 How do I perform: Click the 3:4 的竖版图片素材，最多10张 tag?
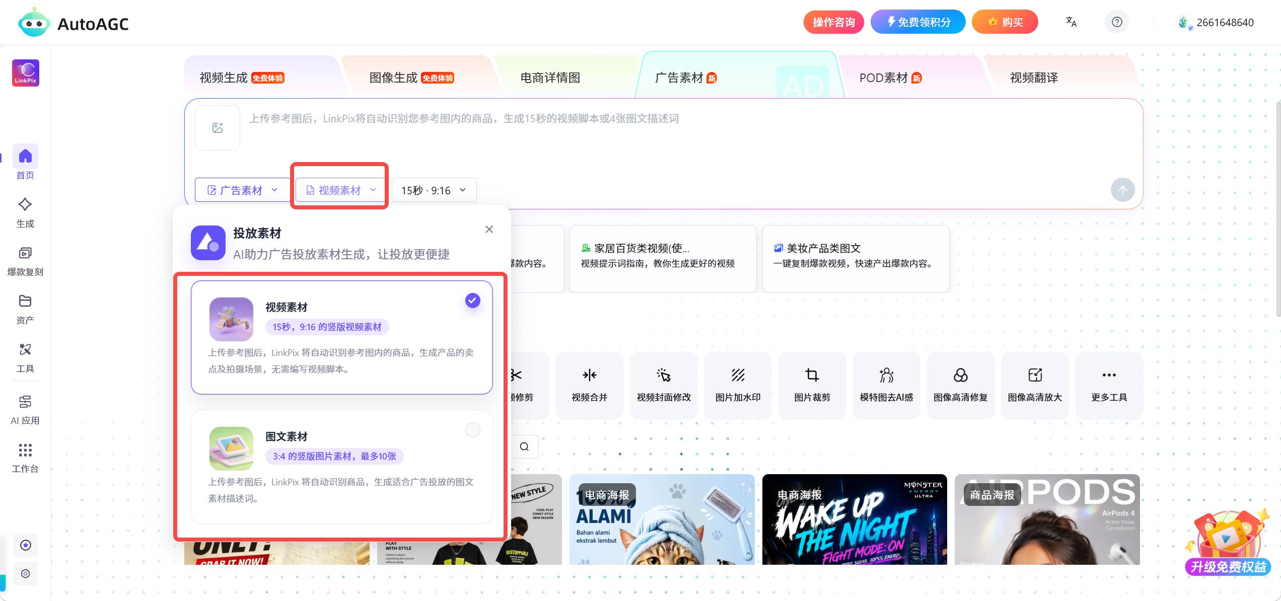point(334,457)
